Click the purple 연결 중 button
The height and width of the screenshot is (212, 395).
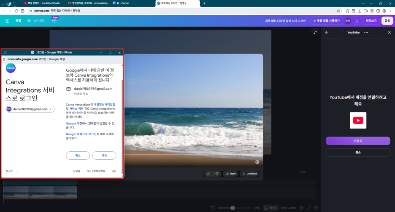tap(358, 141)
